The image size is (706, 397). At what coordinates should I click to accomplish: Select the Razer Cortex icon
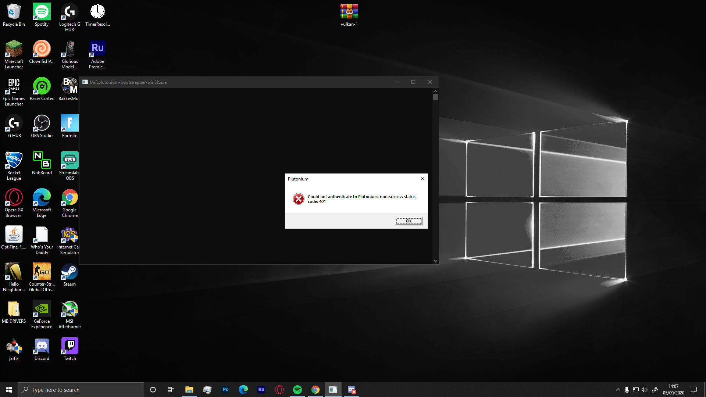coord(42,89)
